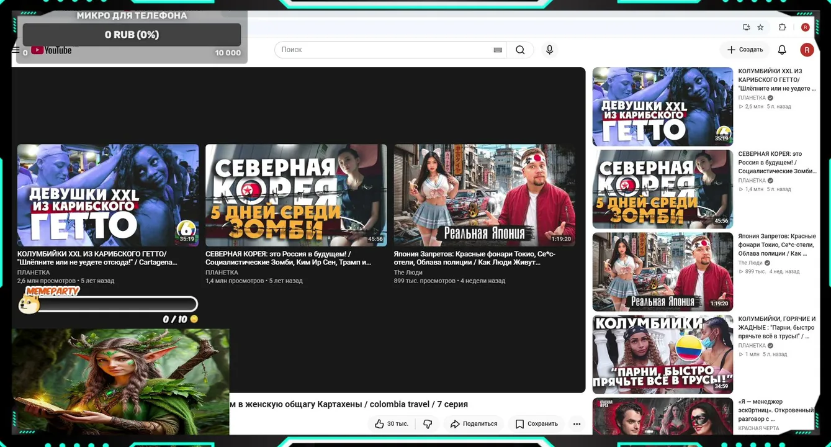
Task: Bookmark this page with the star icon
Action: click(760, 27)
